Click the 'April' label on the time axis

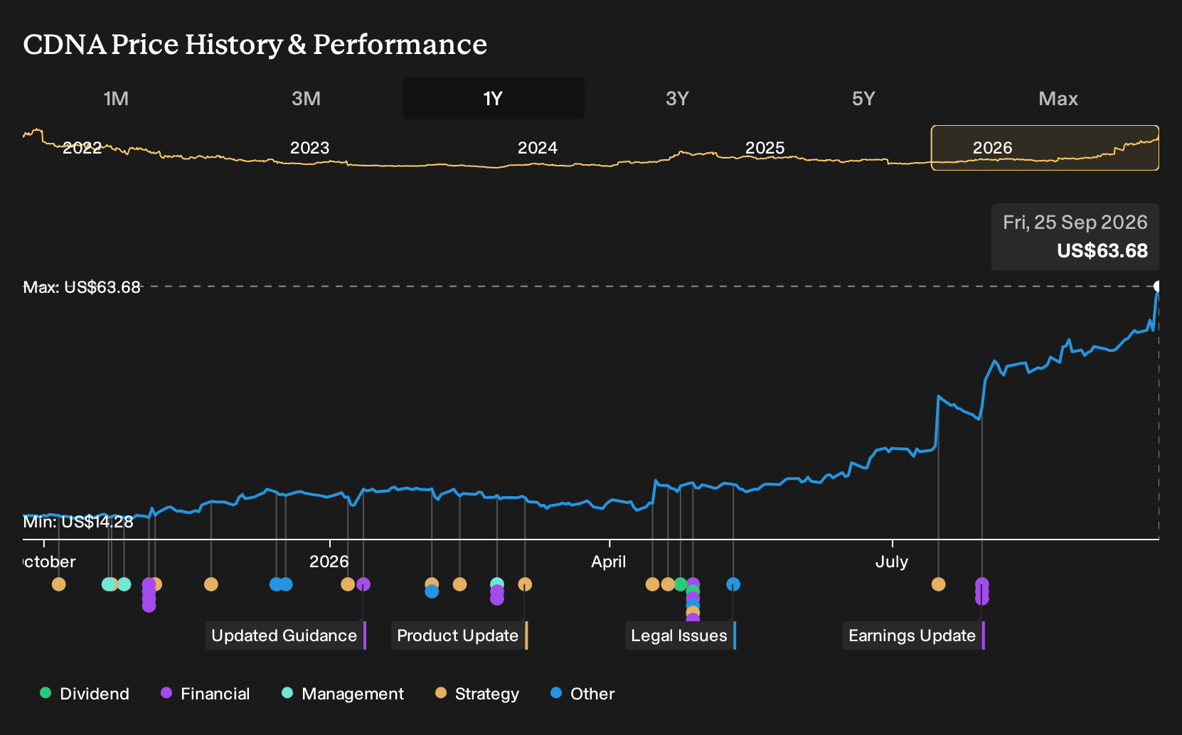(x=609, y=562)
